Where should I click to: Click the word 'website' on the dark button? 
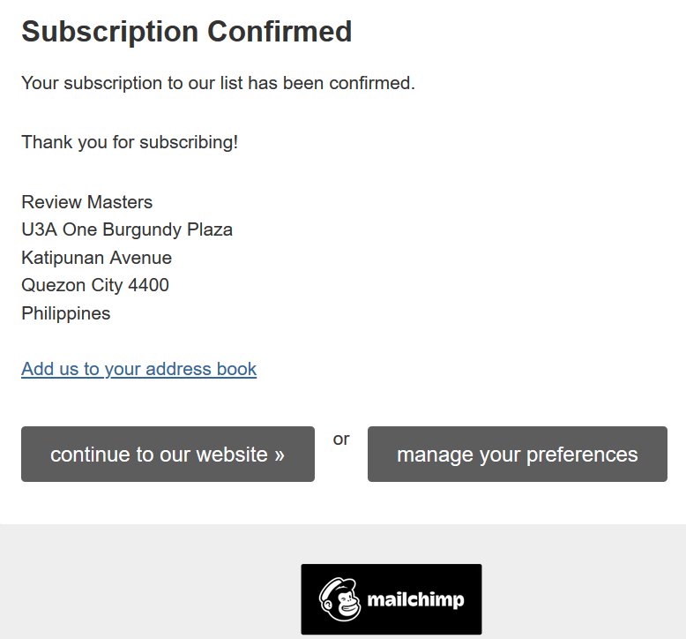pyautogui.click(x=232, y=455)
